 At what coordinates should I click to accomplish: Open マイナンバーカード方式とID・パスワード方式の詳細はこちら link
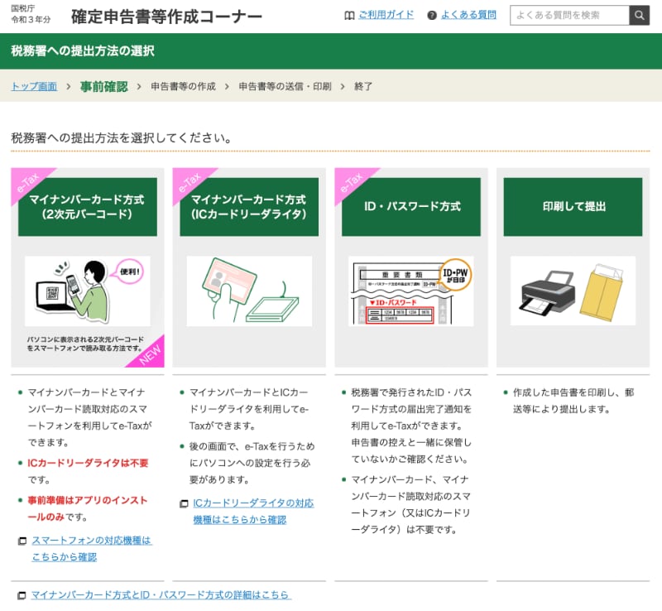click(161, 595)
